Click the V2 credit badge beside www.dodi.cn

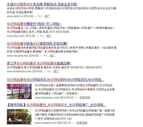pyautogui.click(x=40, y=16)
